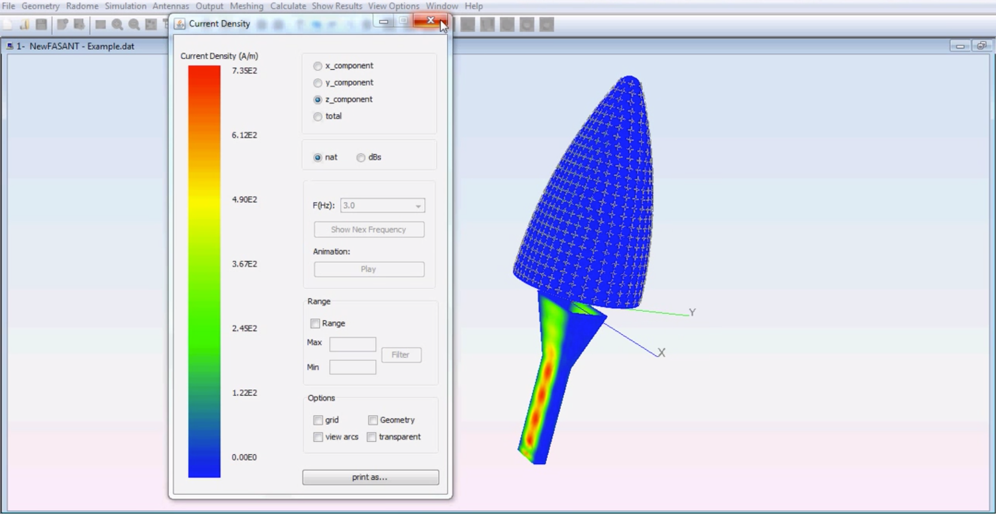Open the Meshing menu
Image resolution: width=996 pixels, height=514 pixels.
tap(247, 6)
